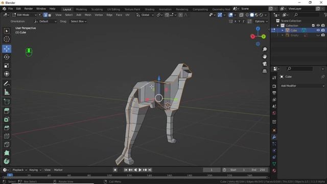The height and width of the screenshot is (184, 327).
Task: Click the current frame number field
Action: pos(212,170)
